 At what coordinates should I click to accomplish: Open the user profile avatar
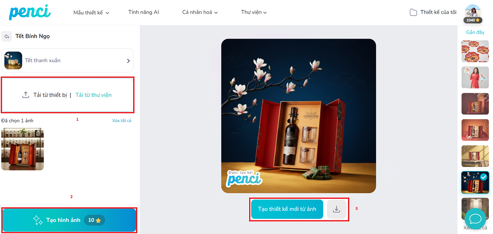pos(473,11)
